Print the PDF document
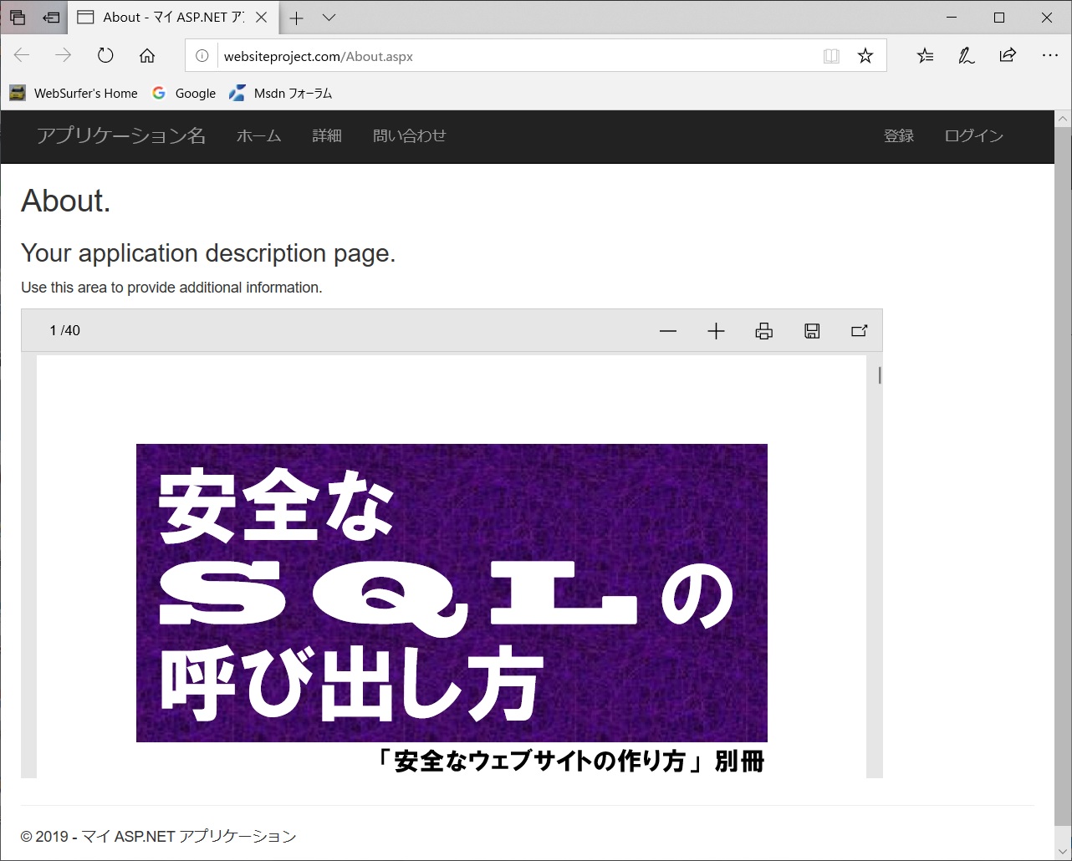The height and width of the screenshot is (861, 1072). (763, 331)
